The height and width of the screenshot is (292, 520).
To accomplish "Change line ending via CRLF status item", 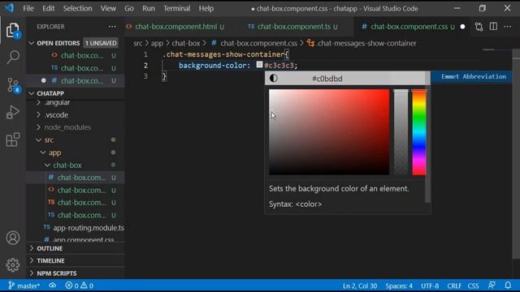I will pos(454,286).
